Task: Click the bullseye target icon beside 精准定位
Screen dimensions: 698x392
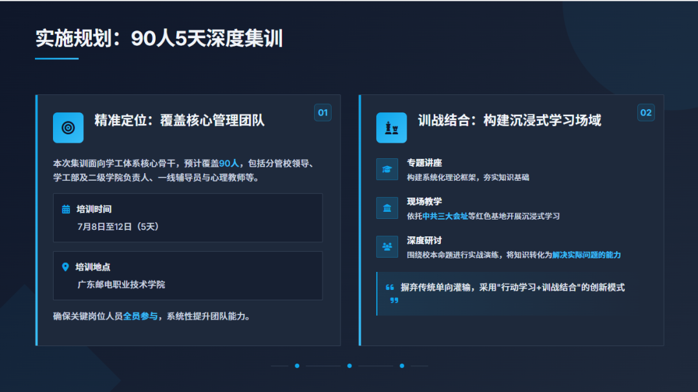Action: pos(68,127)
